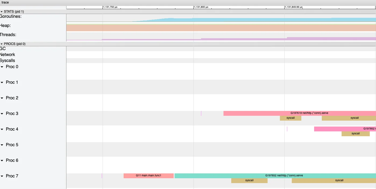
Task: Toggle the Proc 5 disclosure triangle
Action: 2,145
